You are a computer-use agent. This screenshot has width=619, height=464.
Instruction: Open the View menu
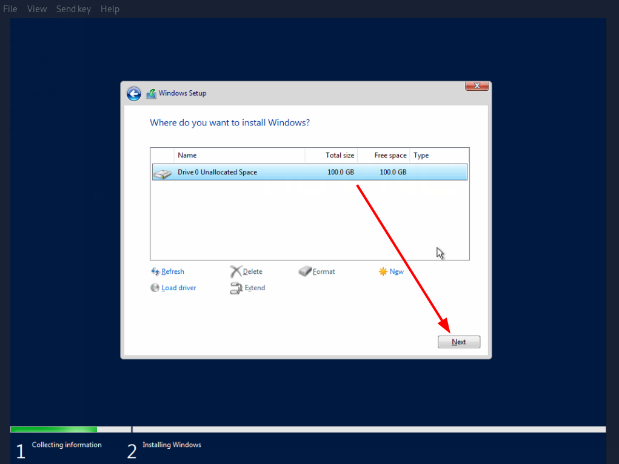point(37,8)
